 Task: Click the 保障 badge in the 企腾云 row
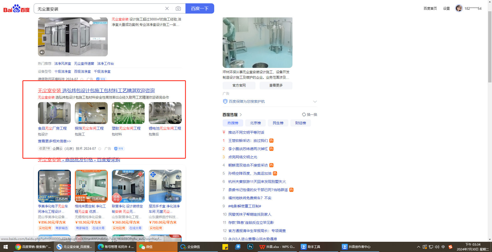click(x=119, y=149)
